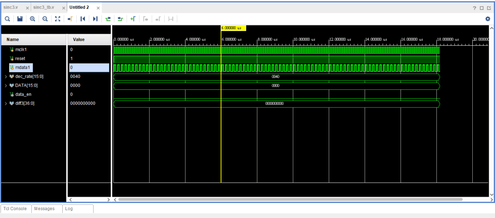This screenshot has width=495, height=218.
Task: Expand diff3[36:0] bus
Action: [x=6, y=103]
